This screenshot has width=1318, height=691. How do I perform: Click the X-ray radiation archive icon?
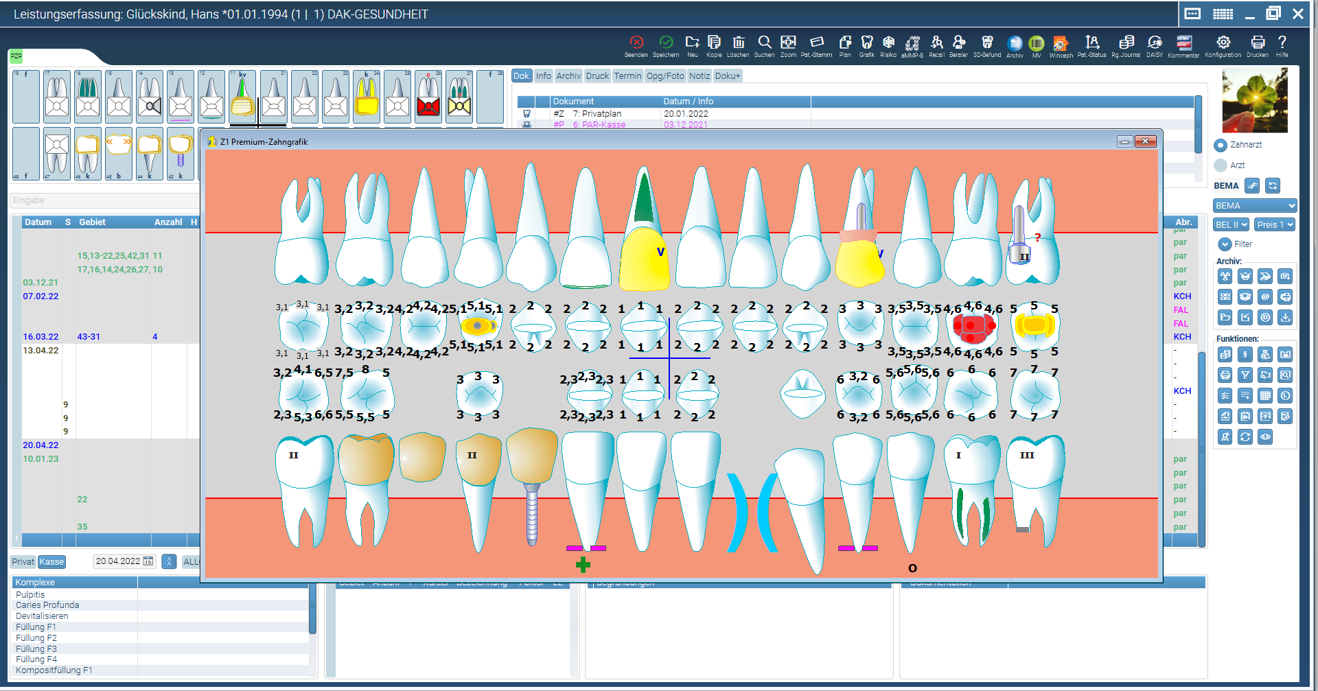click(x=1225, y=276)
